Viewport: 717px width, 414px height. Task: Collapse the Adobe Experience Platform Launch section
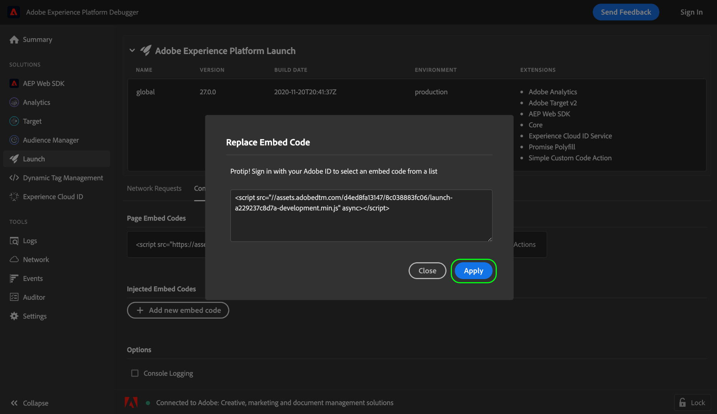tap(132, 50)
